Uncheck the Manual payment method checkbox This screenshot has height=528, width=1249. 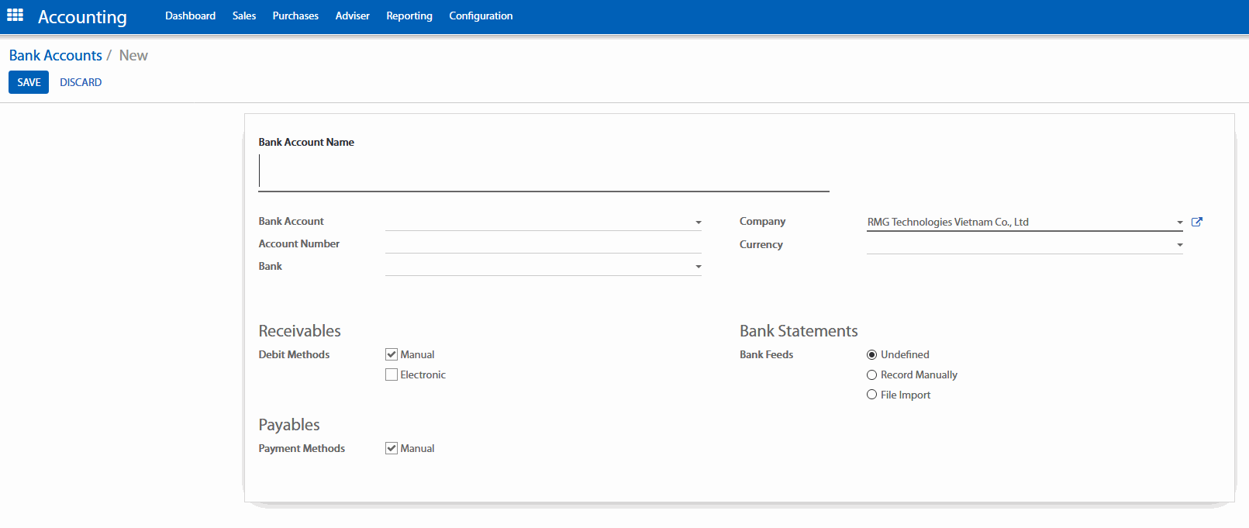(x=392, y=448)
